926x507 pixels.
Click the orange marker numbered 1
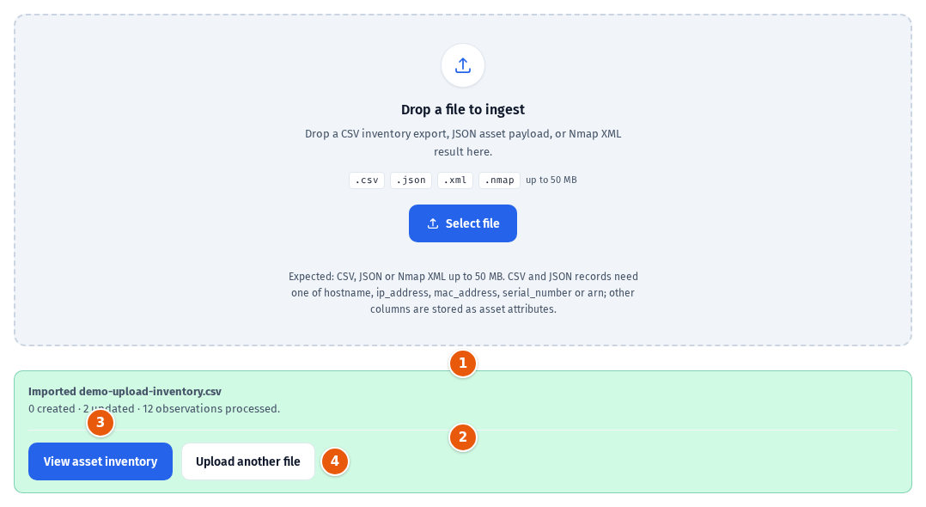coord(463,363)
